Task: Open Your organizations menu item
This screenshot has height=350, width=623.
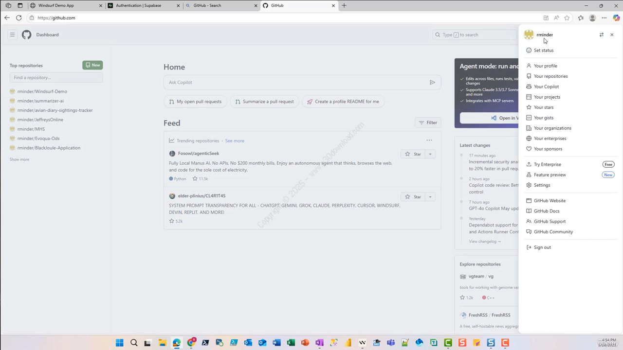Action: point(570,128)
